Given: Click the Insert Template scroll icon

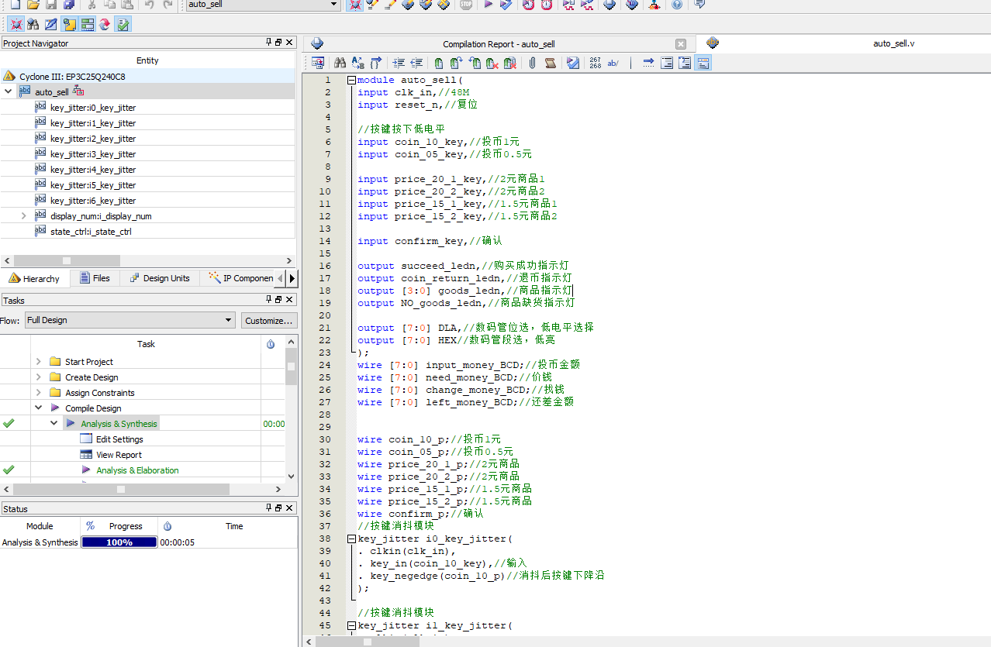Looking at the screenshot, I should pyautogui.click(x=550, y=63).
